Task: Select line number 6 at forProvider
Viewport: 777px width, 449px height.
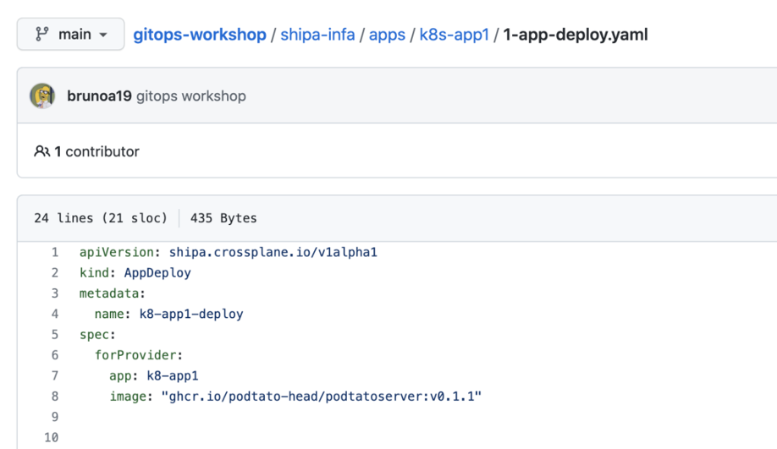Action: 55,355
